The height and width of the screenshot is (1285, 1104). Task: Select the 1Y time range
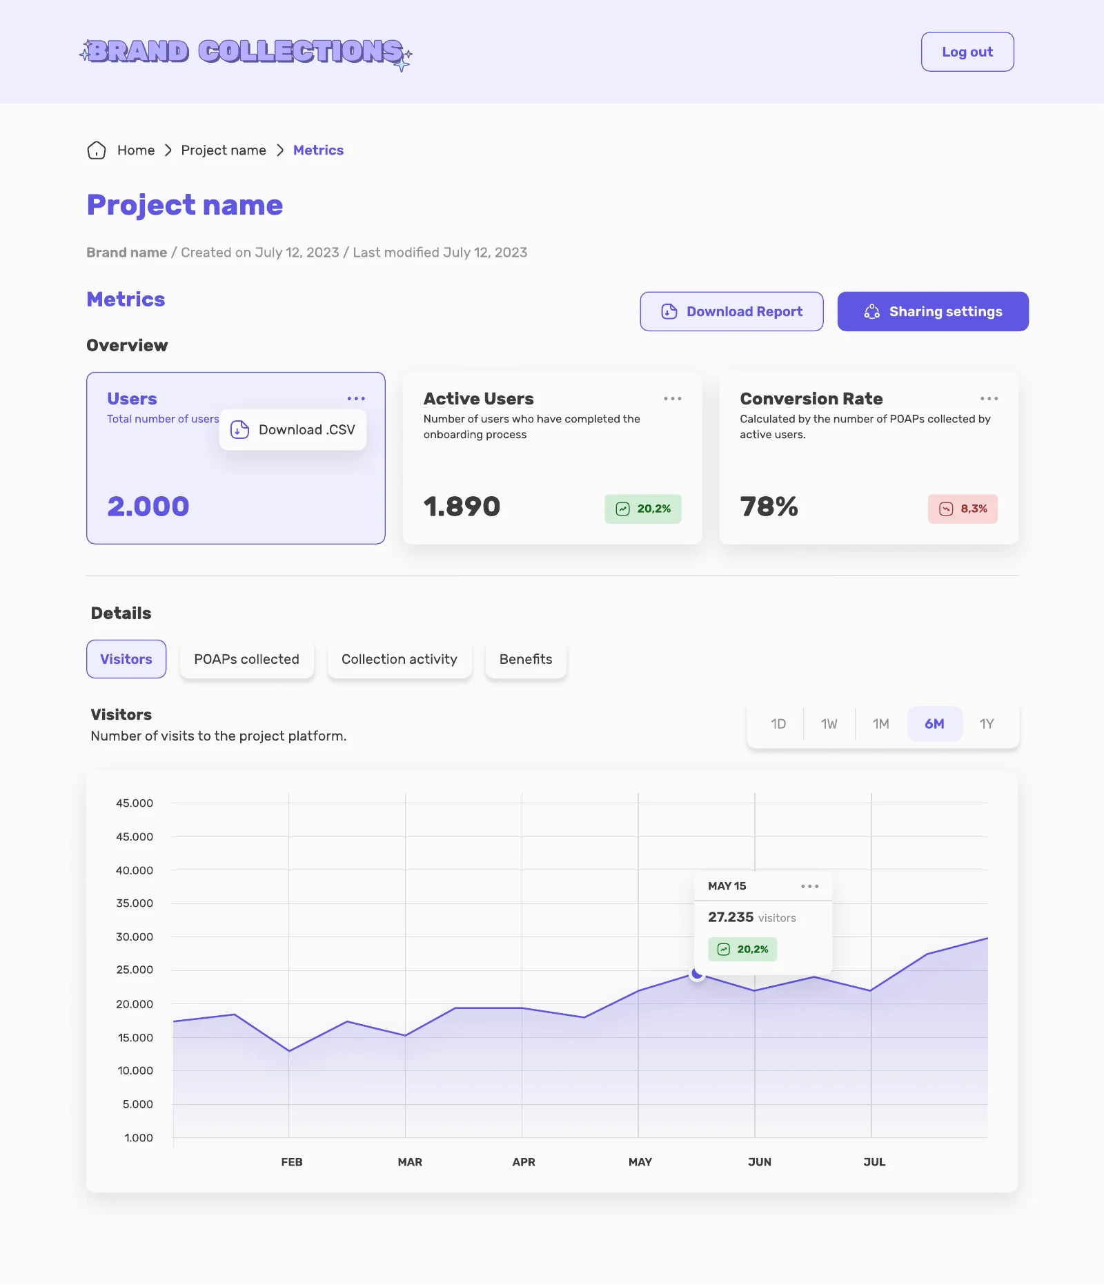coord(987,724)
